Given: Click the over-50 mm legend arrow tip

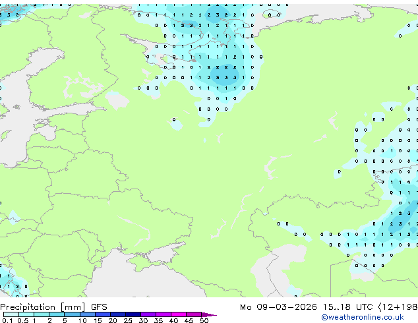Looking at the screenshot, I should click(x=209, y=314).
